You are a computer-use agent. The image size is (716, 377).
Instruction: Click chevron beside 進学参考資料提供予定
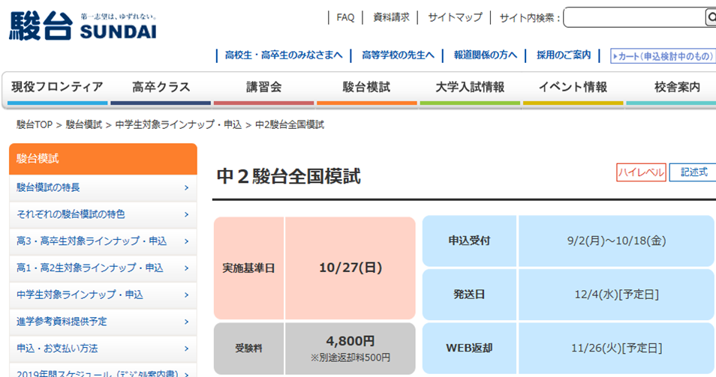pos(186,322)
